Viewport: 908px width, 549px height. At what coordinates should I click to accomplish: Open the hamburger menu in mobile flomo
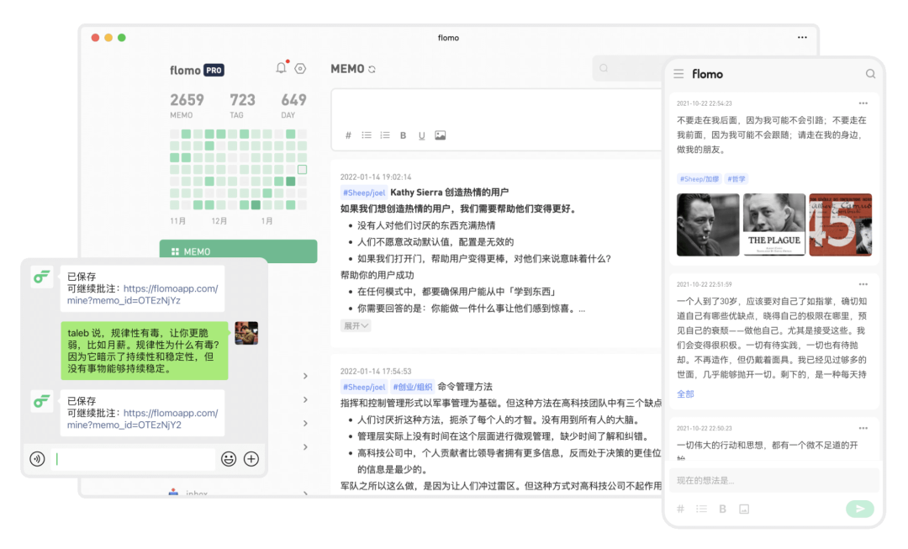point(678,74)
